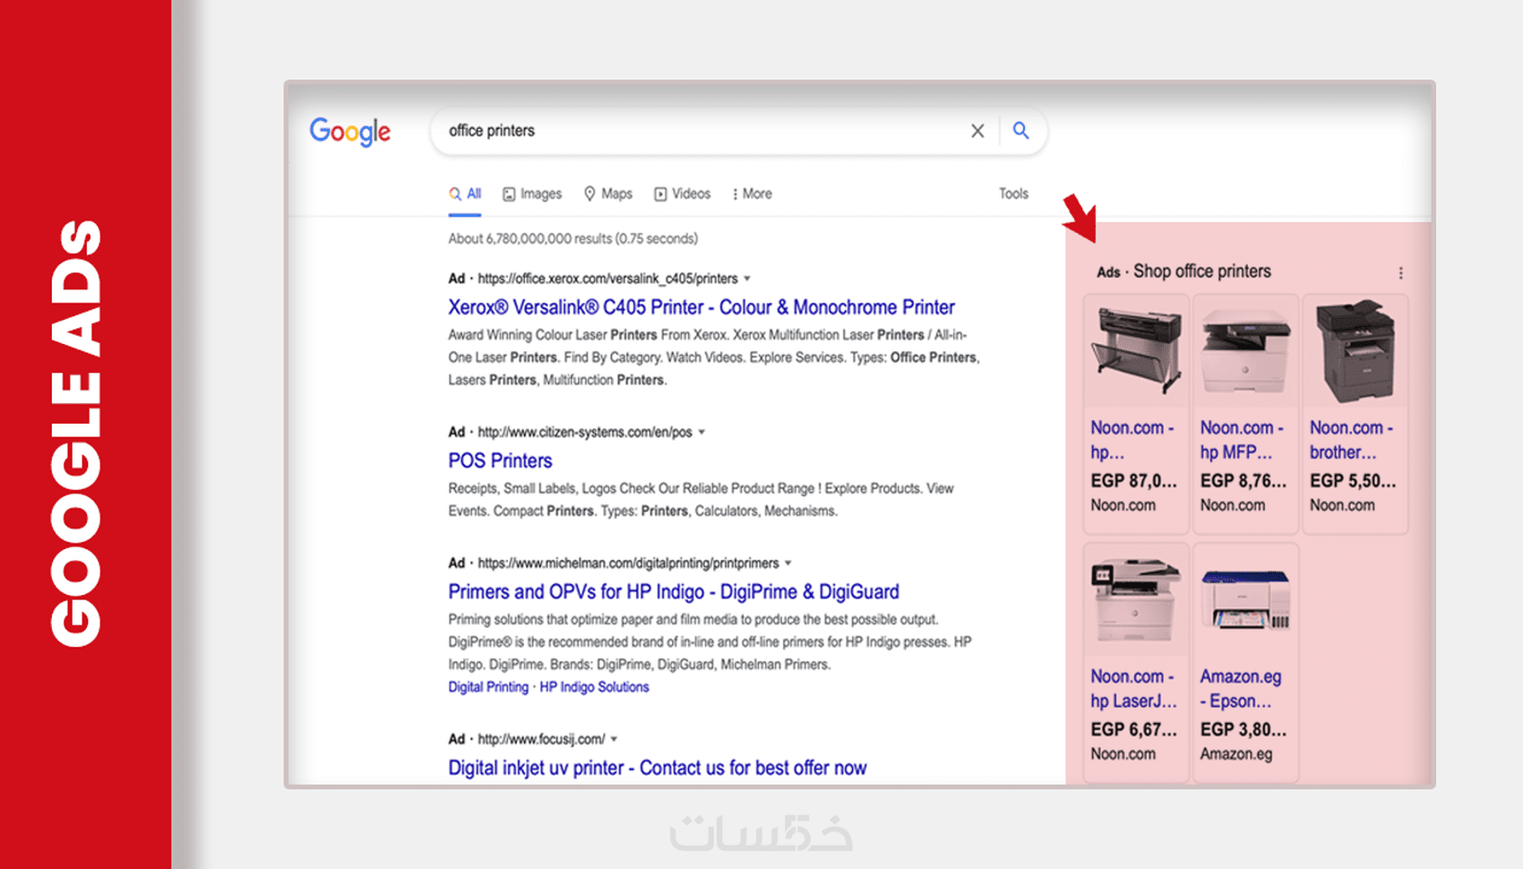This screenshot has height=869, width=1523.
Task: Select the Noon.com brother printer thumbnail
Action: 1355,350
